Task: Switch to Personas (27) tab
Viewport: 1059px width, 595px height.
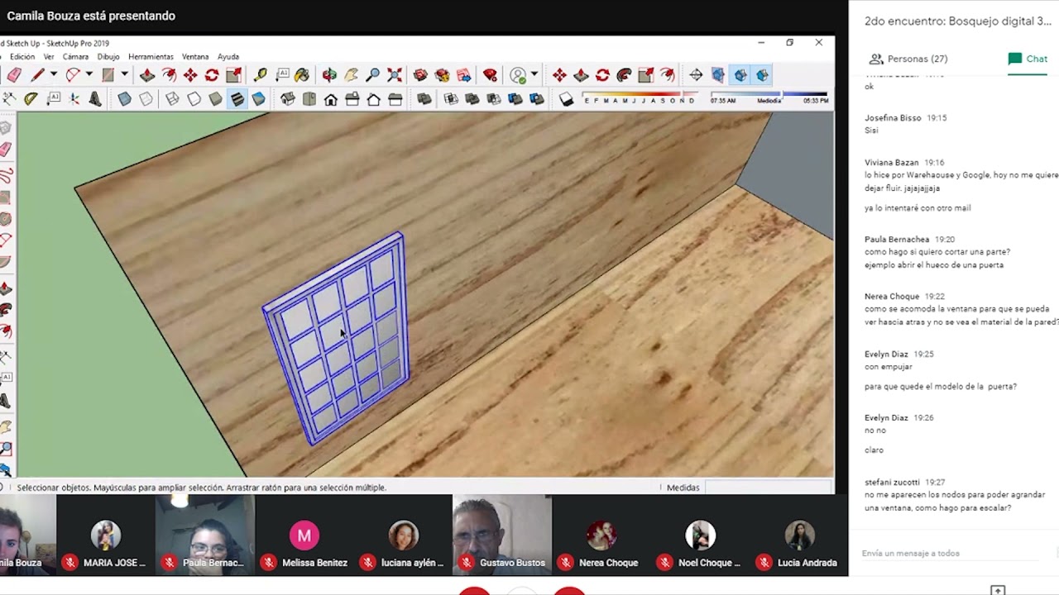Action: pyautogui.click(x=908, y=59)
